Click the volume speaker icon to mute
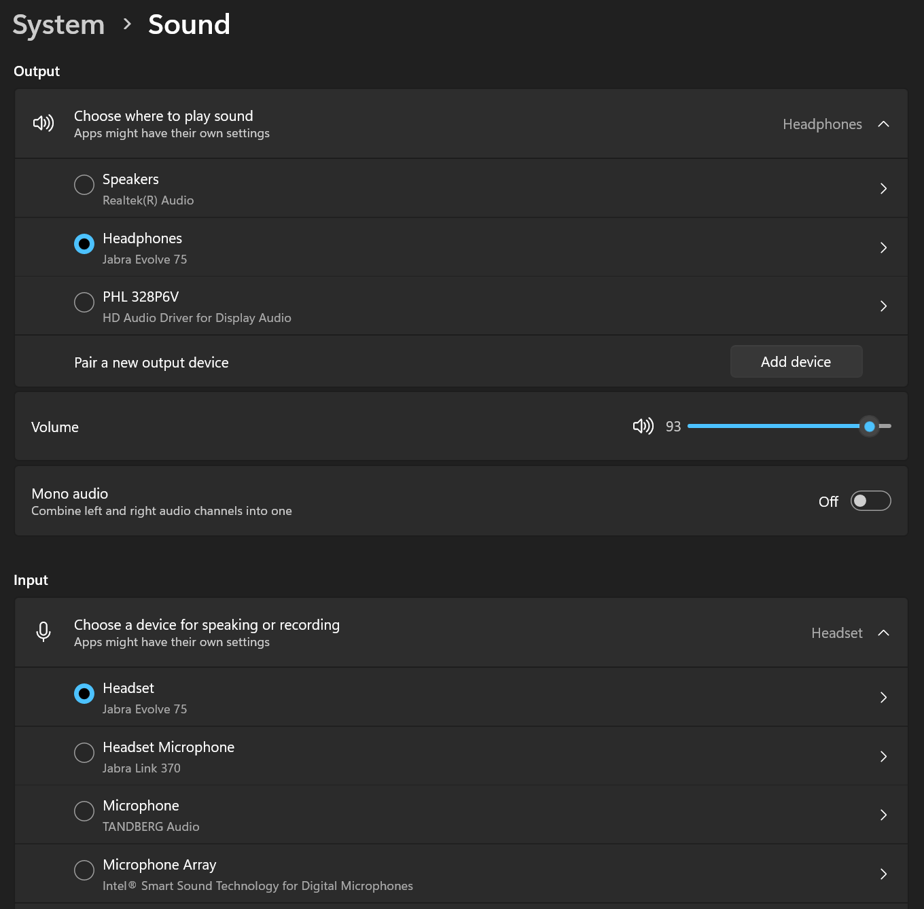This screenshot has width=924, height=909. [641, 426]
